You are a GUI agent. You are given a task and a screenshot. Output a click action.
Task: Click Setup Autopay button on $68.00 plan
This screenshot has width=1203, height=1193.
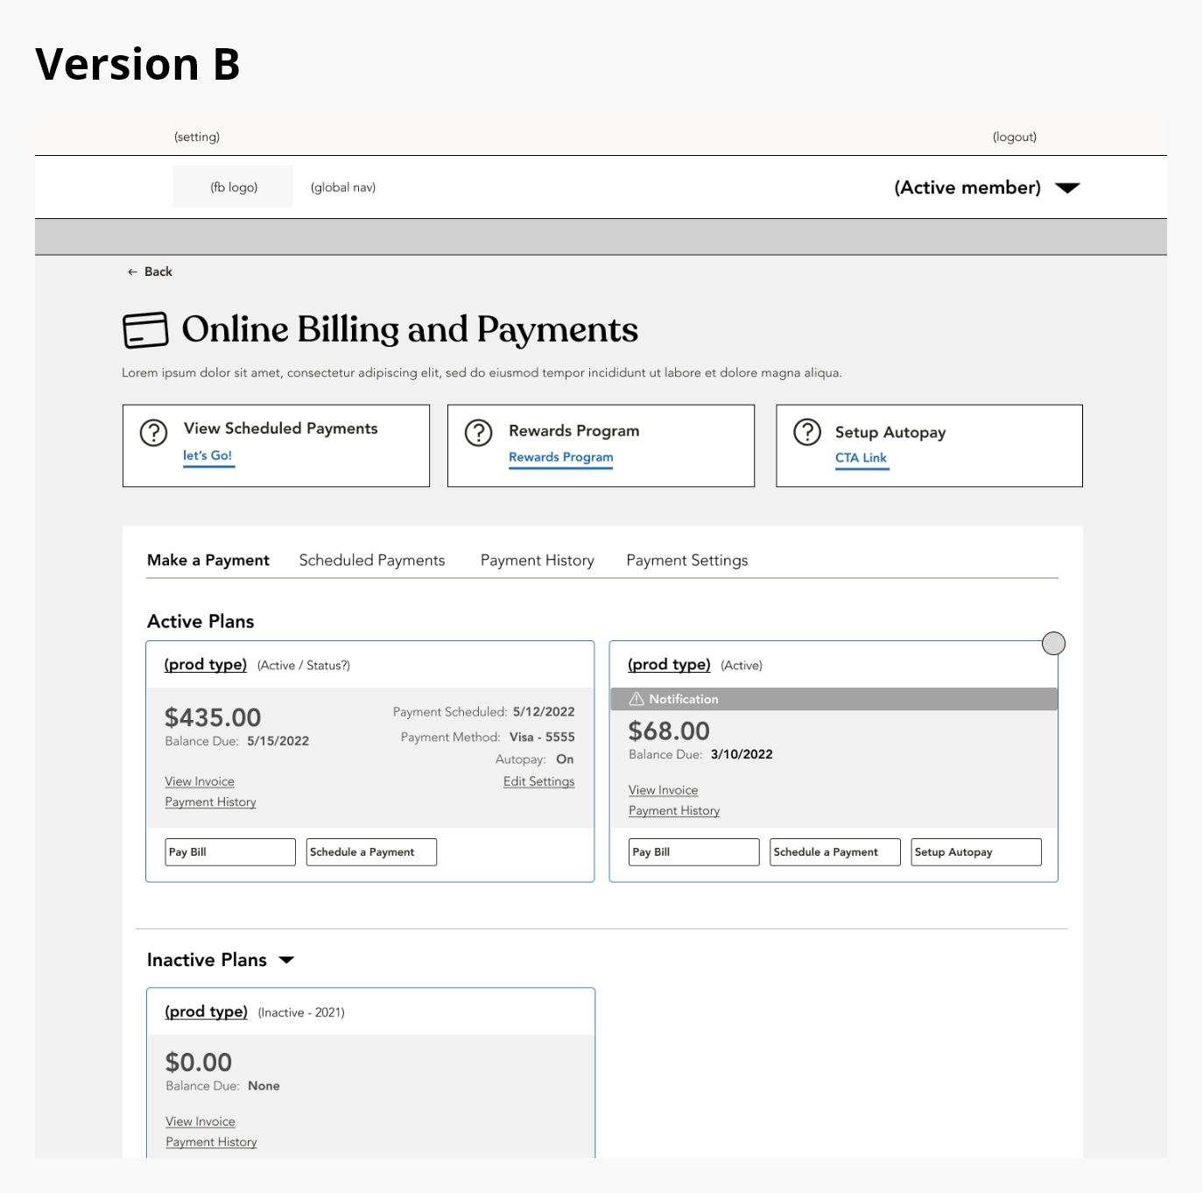[975, 852]
